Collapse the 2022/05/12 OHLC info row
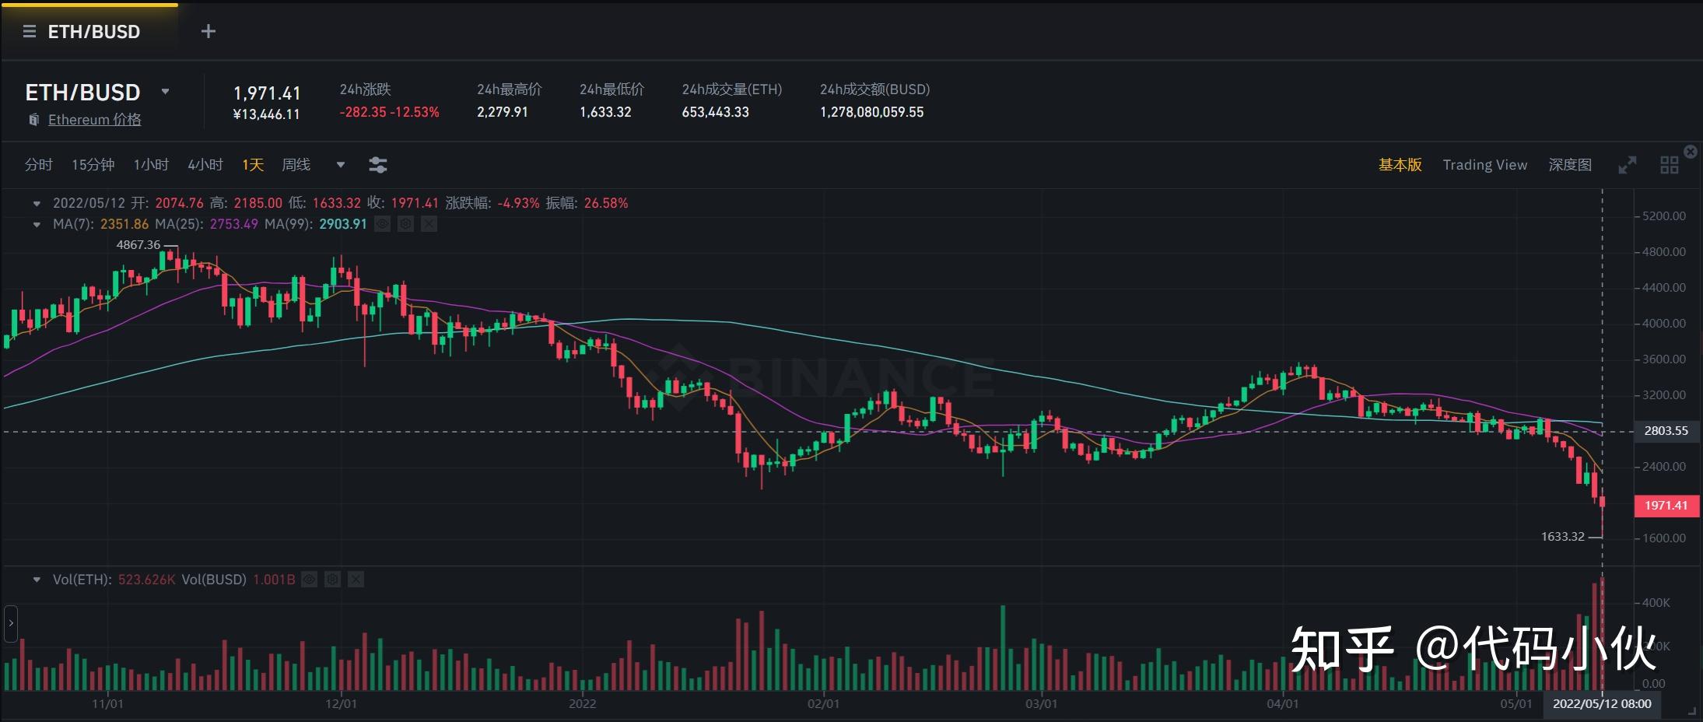Viewport: 1703px width, 722px height. [37, 204]
